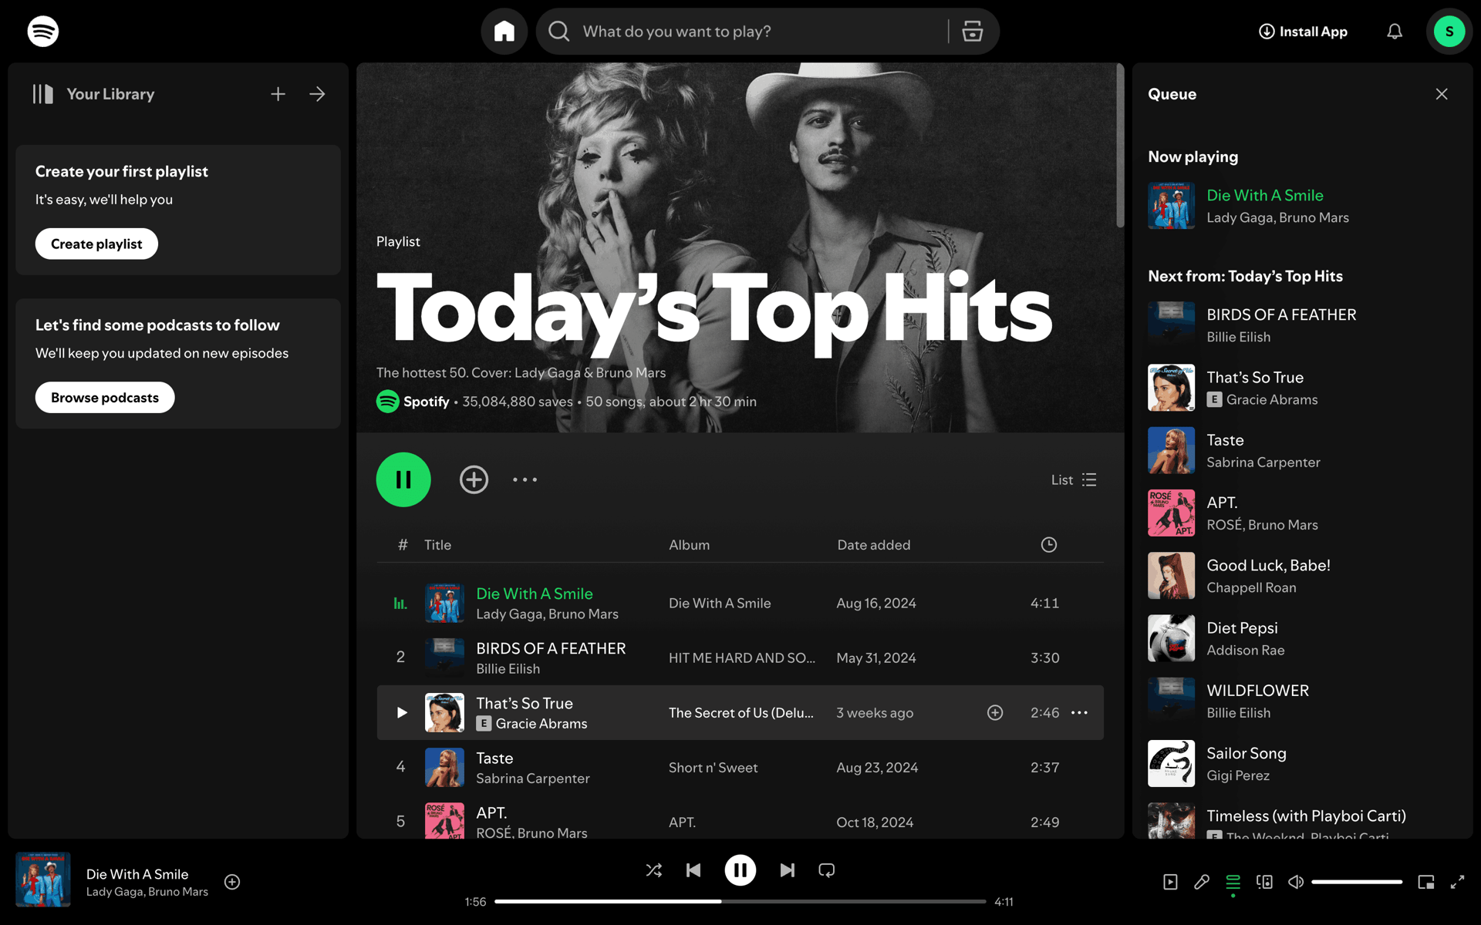
Task: Select Good Luck, Babe! in queue
Action: pos(1268,565)
